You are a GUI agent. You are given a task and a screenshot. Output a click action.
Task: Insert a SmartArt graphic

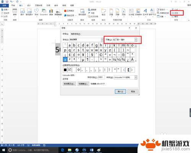[44, 12]
